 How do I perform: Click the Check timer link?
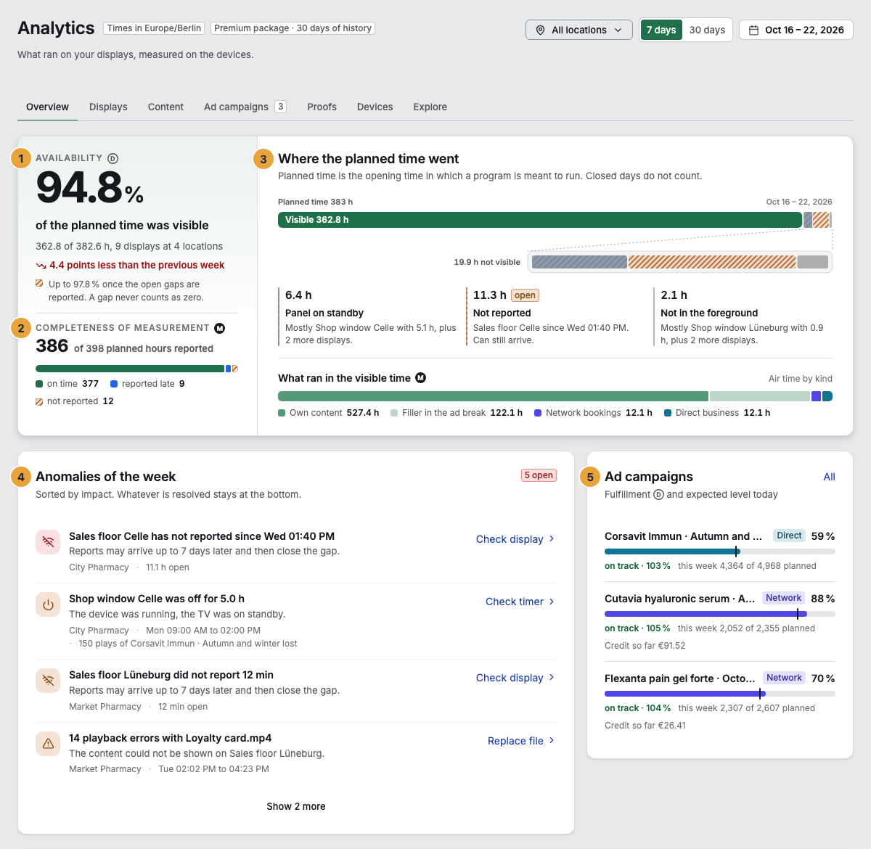(x=520, y=602)
